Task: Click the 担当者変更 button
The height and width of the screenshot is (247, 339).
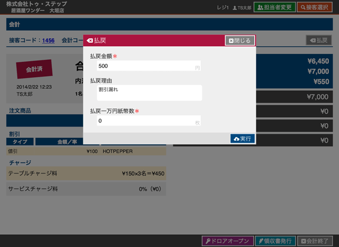Action: (x=274, y=7)
